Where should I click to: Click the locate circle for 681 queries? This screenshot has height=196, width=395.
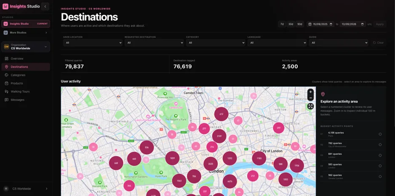coord(380,155)
